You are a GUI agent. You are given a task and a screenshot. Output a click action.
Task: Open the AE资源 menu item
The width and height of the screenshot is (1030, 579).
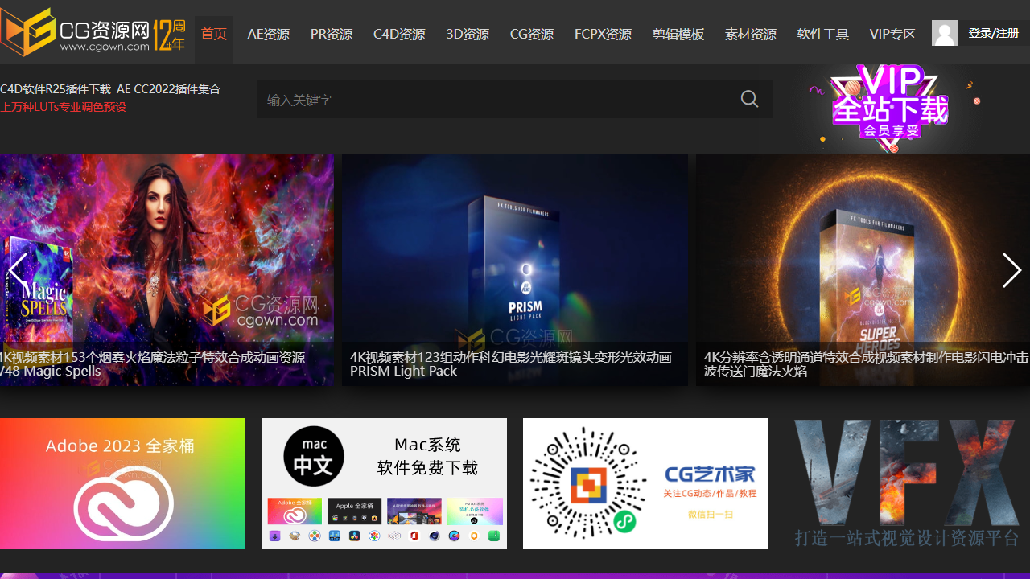tap(269, 34)
